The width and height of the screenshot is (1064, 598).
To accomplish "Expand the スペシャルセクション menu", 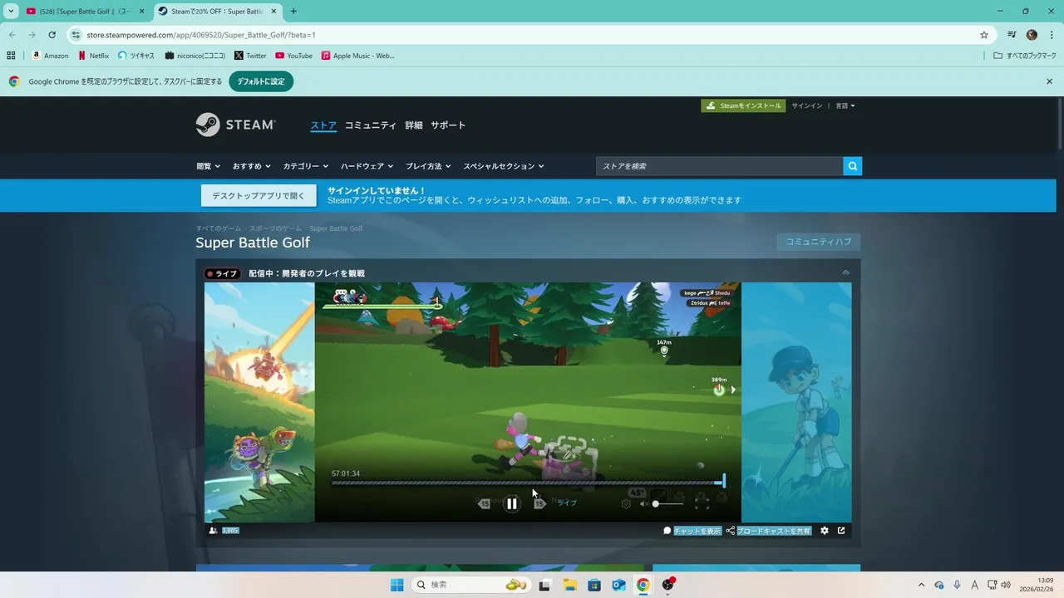I will pos(504,166).
